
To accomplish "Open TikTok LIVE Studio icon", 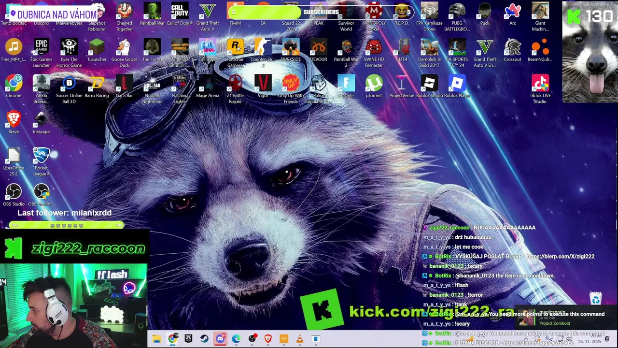I will pyautogui.click(x=540, y=89).
